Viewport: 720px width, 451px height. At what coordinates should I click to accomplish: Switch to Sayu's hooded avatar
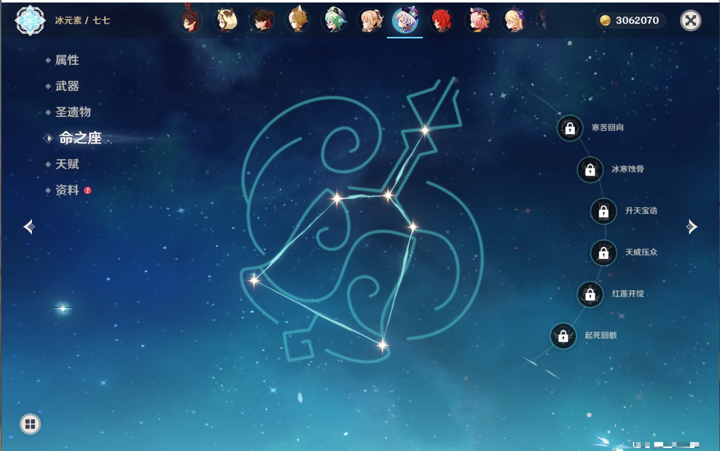point(226,20)
